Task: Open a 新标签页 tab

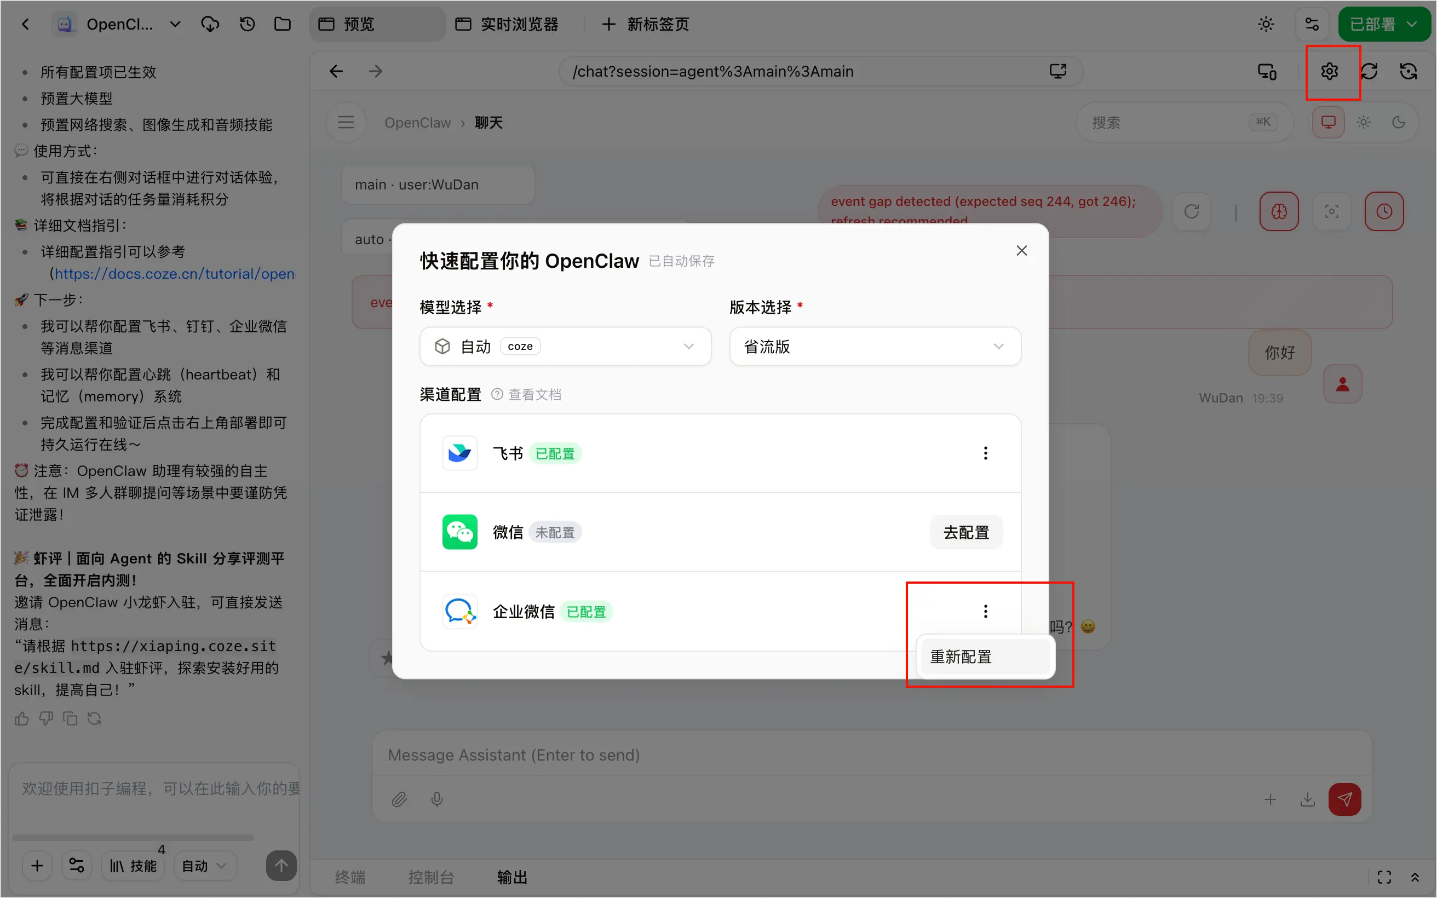Action: [x=646, y=24]
